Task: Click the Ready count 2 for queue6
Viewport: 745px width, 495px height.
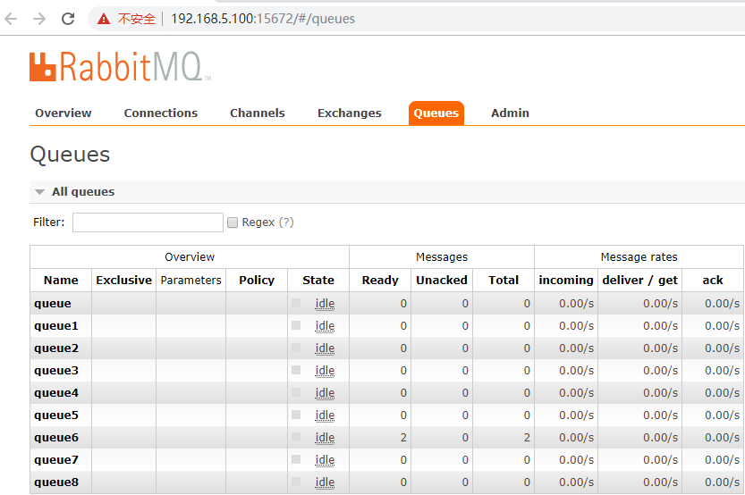Action: (403, 438)
